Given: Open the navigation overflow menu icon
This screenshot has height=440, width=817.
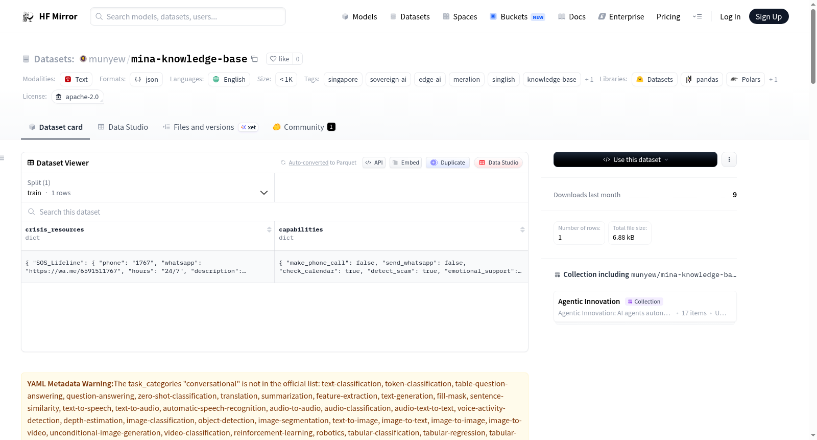Looking at the screenshot, I should [697, 16].
